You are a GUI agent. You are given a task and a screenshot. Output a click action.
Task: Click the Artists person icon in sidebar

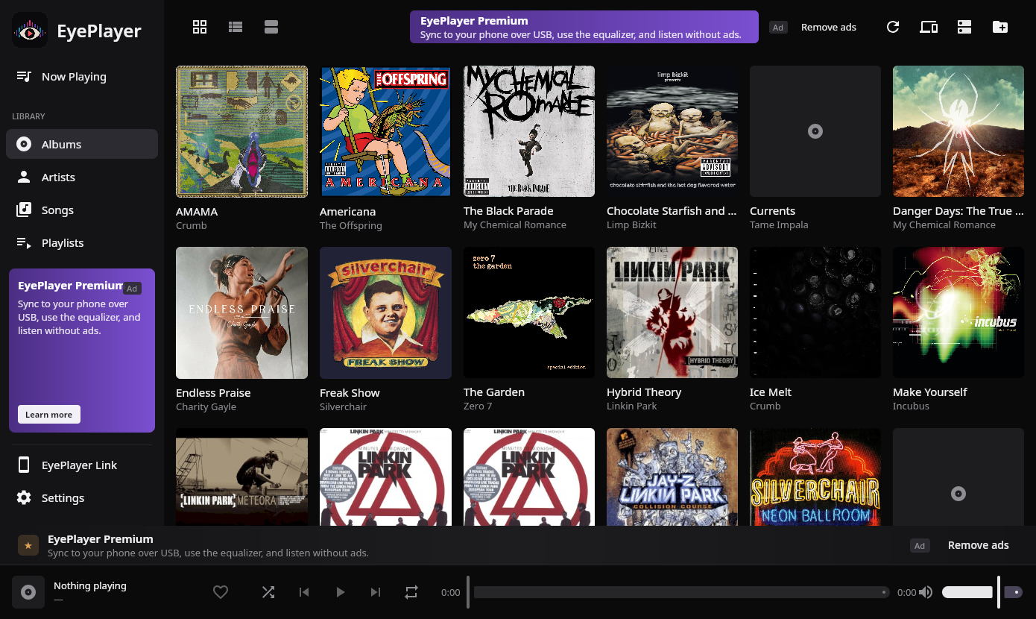tap(24, 177)
